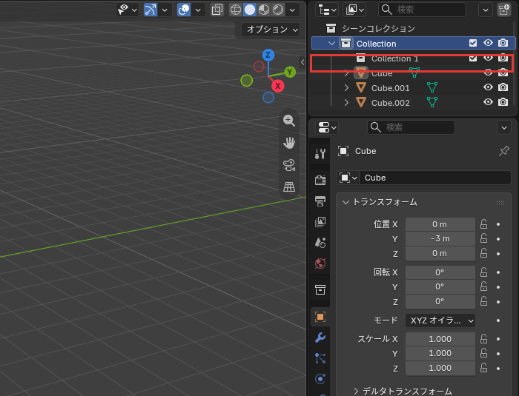519x396 pixels.
Task: Hide Cube.001 in viewport
Action: tap(488, 87)
